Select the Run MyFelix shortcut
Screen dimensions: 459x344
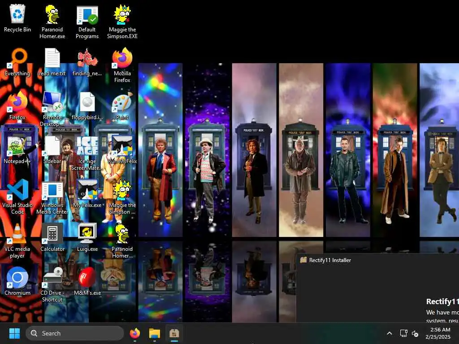pos(122,150)
